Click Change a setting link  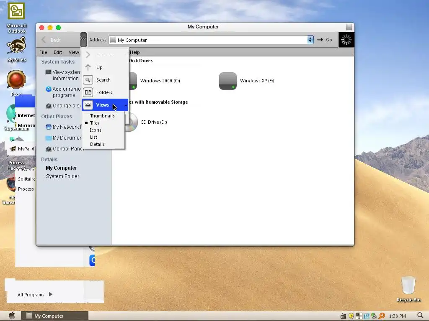[x=67, y=106]
